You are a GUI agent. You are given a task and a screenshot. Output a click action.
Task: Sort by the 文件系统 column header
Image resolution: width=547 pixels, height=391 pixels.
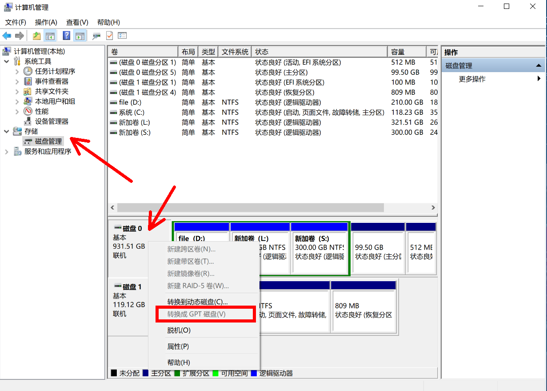[x=235, y=52]
